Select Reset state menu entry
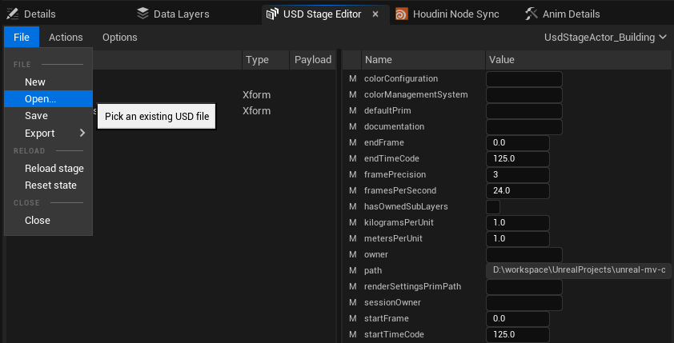This screenshot has height=343, width=674. tap(48, 185)
